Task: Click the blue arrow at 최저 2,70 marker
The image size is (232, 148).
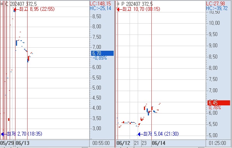Action: coord(3,134)
